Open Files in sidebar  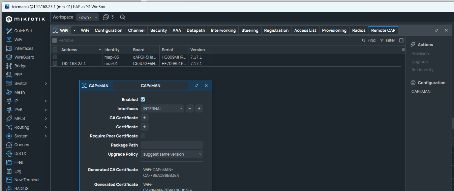coord(19,162)
